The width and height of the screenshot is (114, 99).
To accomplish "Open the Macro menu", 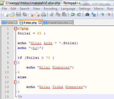I will click(99, 9).
